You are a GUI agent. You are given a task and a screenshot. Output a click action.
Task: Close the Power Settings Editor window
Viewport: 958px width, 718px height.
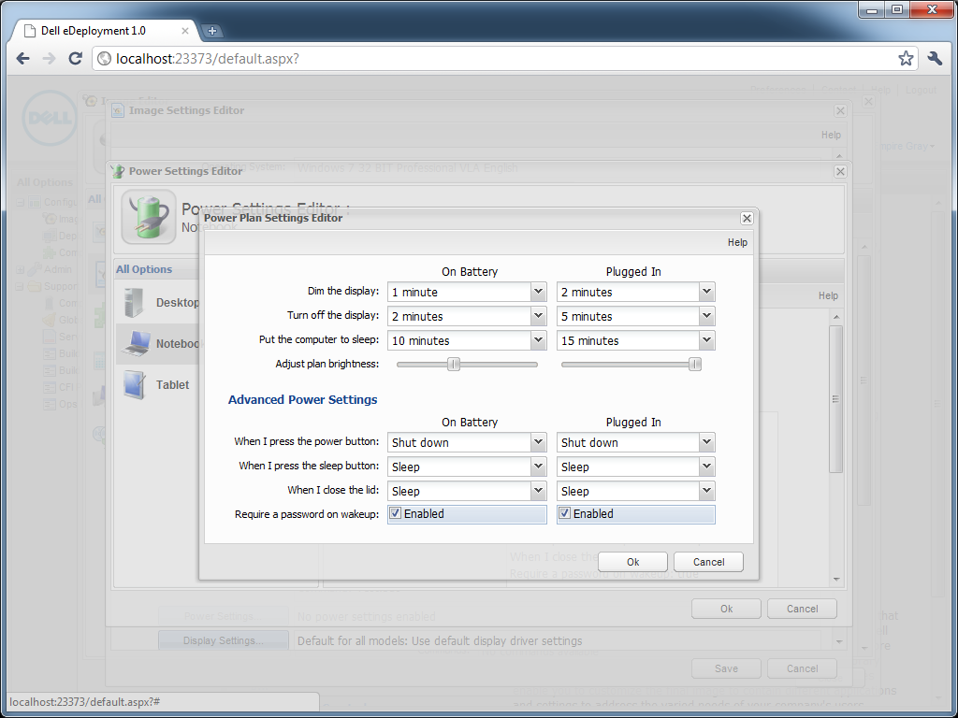pos(840,172)
